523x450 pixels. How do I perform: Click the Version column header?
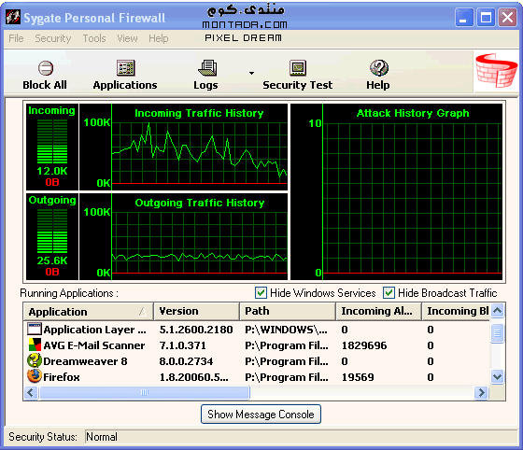(x=196, y=312)
